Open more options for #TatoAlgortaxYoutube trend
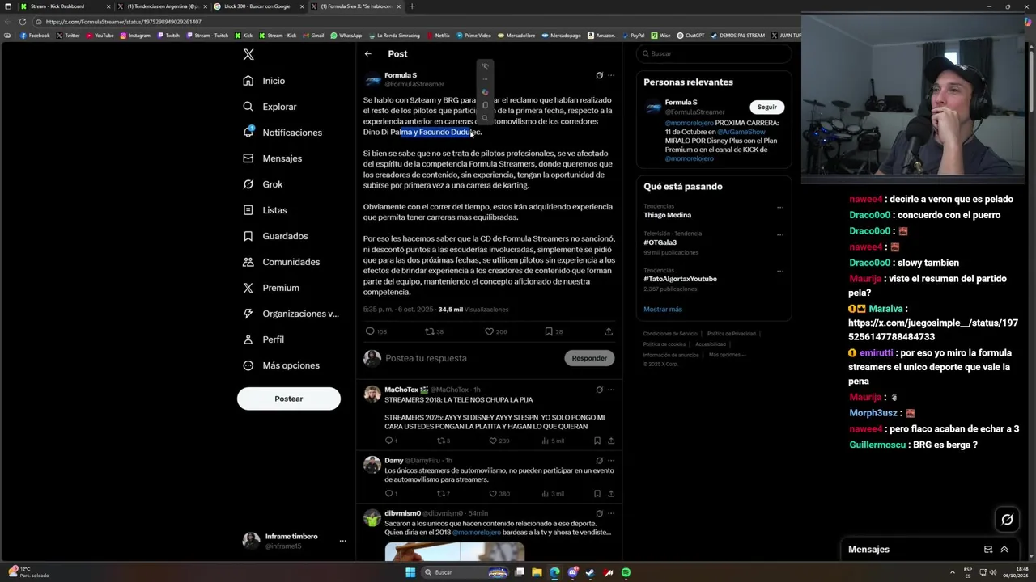 coord(780,271)
